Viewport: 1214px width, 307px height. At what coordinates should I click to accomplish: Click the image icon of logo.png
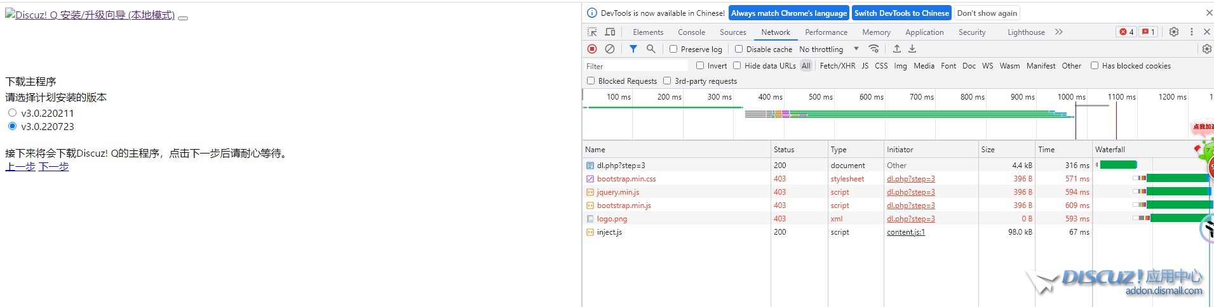click(590, 219)
